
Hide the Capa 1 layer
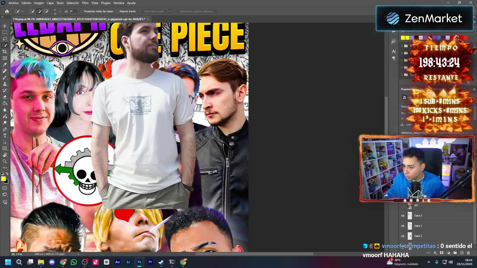point(402,226)
